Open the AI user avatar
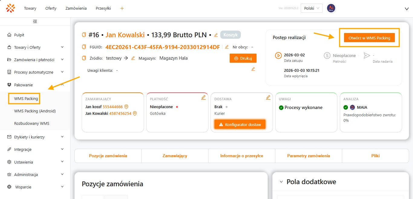 click(331, 8)
